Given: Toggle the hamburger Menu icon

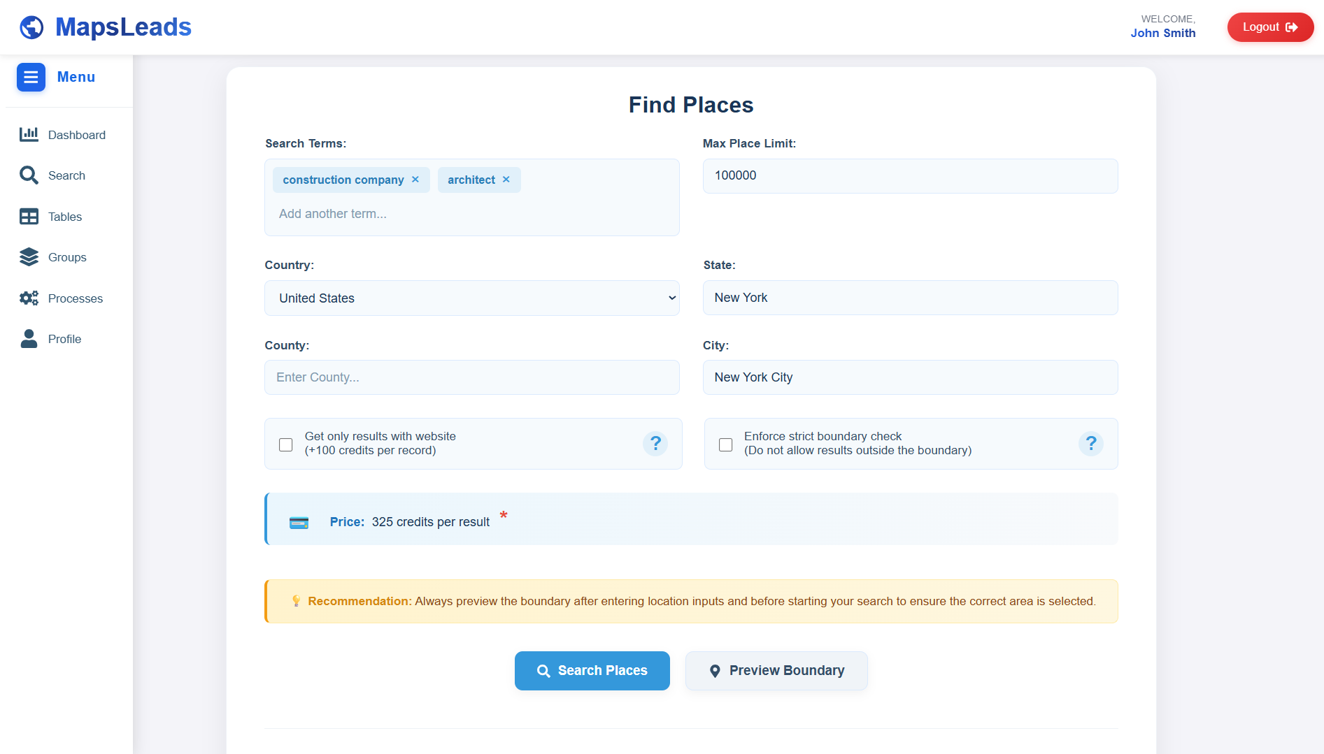Looking at the screenshot, I should (31, 77).
